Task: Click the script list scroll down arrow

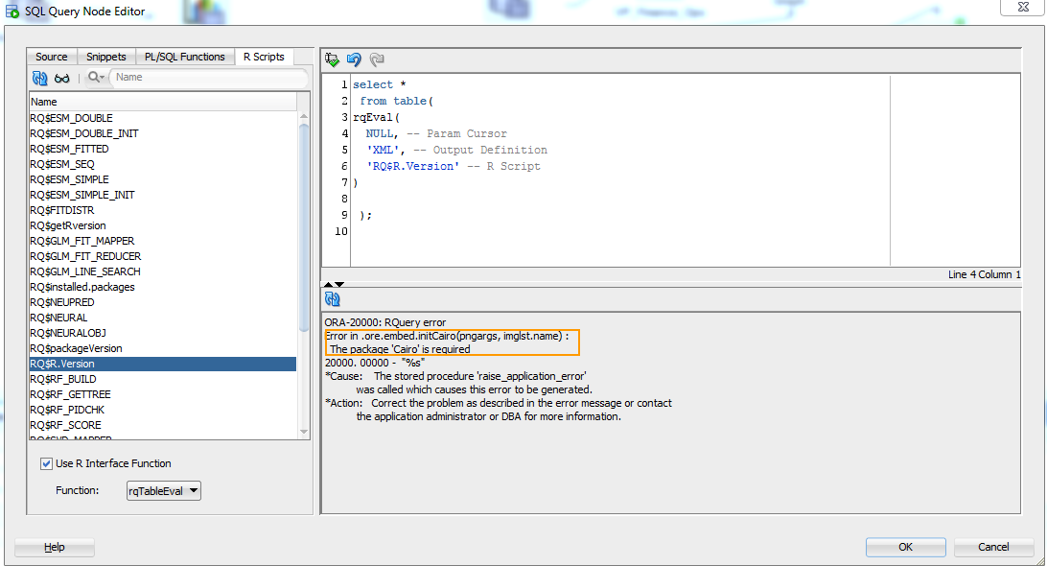Action: 304,432
